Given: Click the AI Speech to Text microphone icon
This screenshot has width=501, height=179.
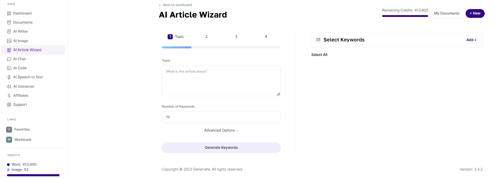Looking at the screenshot, I should tap(9, 77).
